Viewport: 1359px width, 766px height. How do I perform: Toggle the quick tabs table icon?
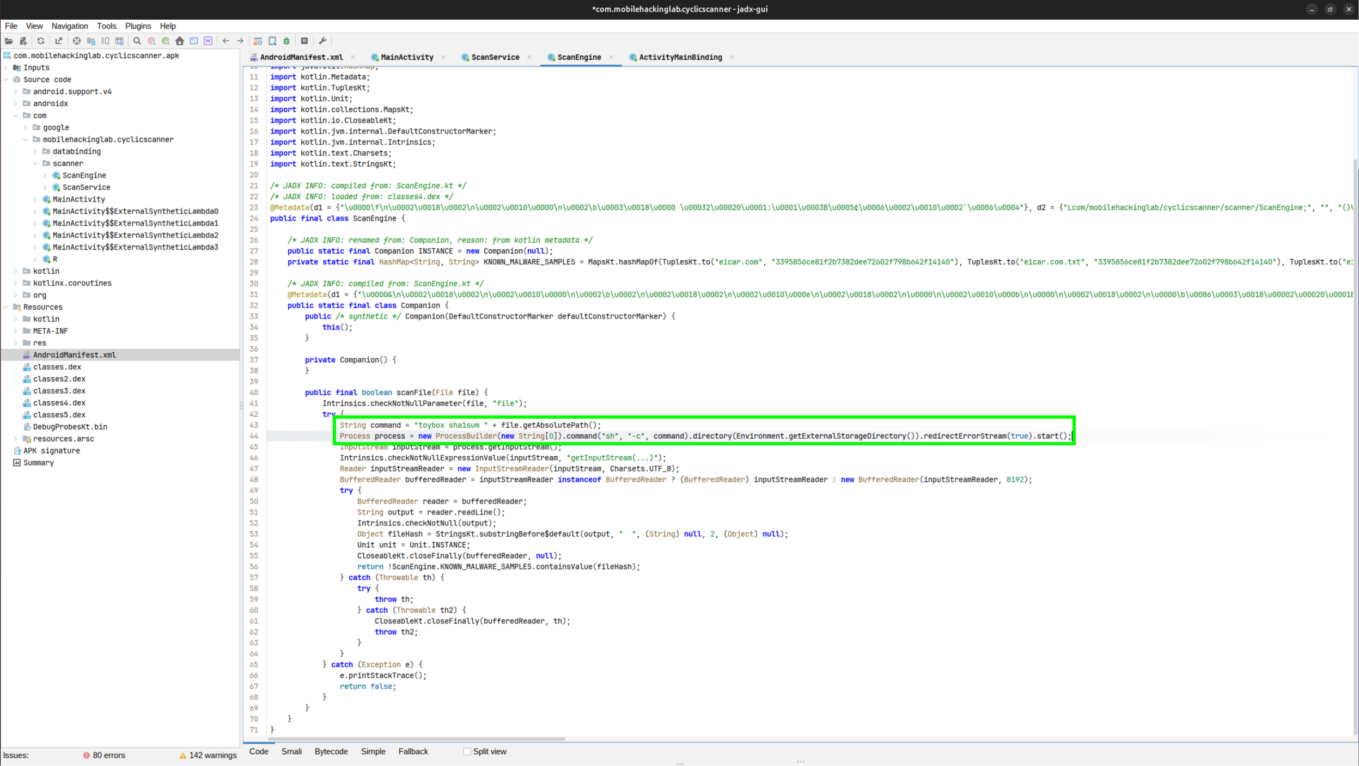point(119,41)
